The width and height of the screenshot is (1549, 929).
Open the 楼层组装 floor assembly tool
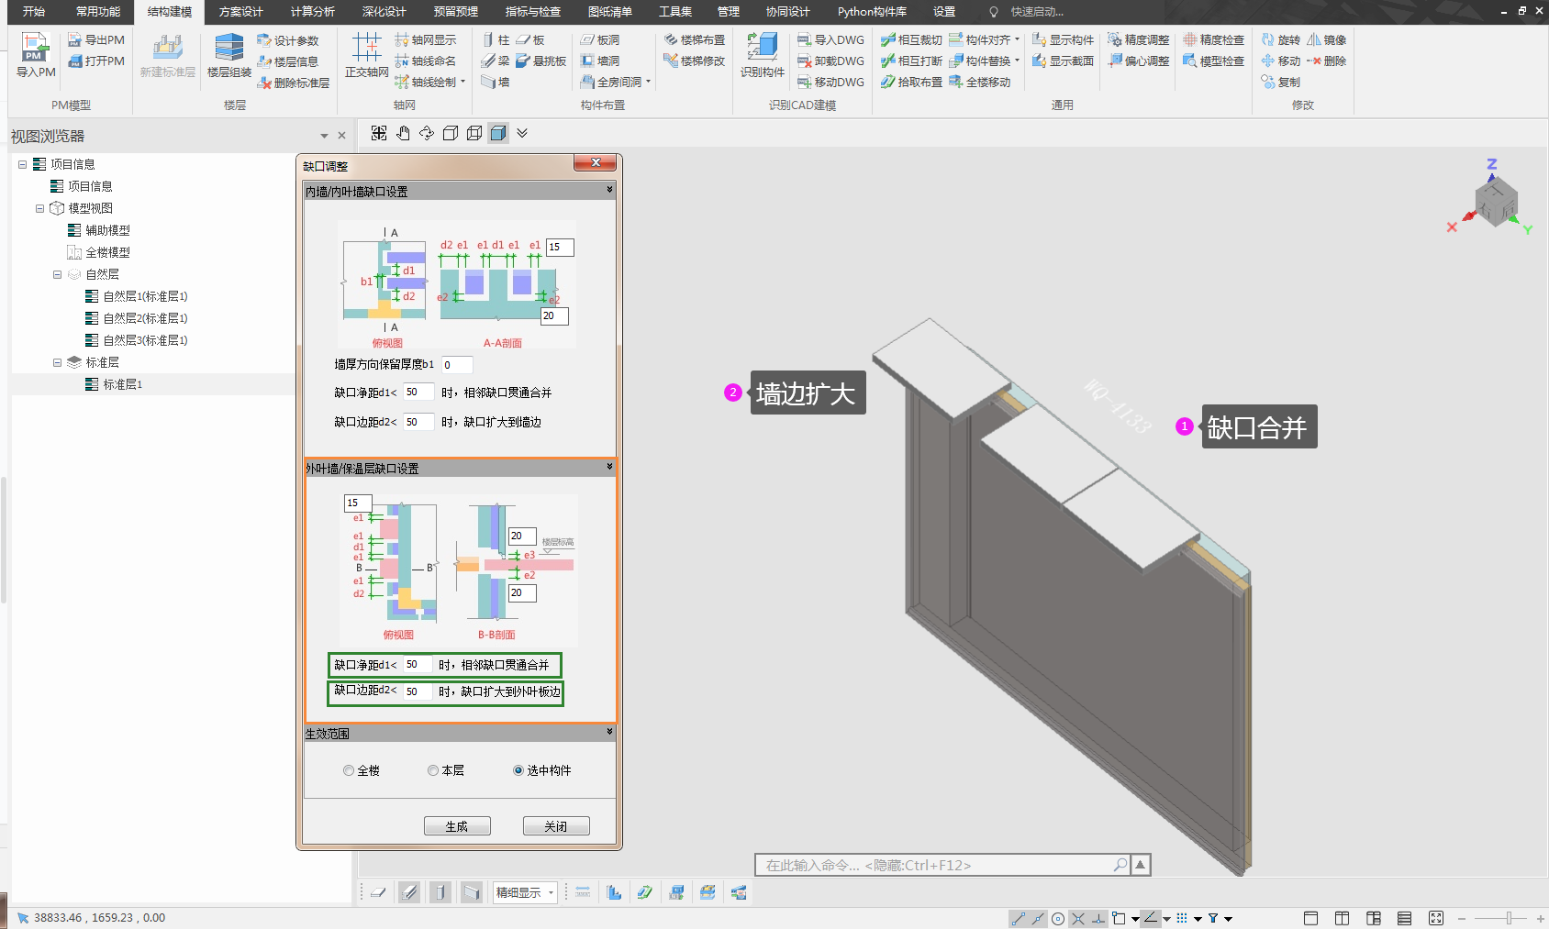[228, 54]
